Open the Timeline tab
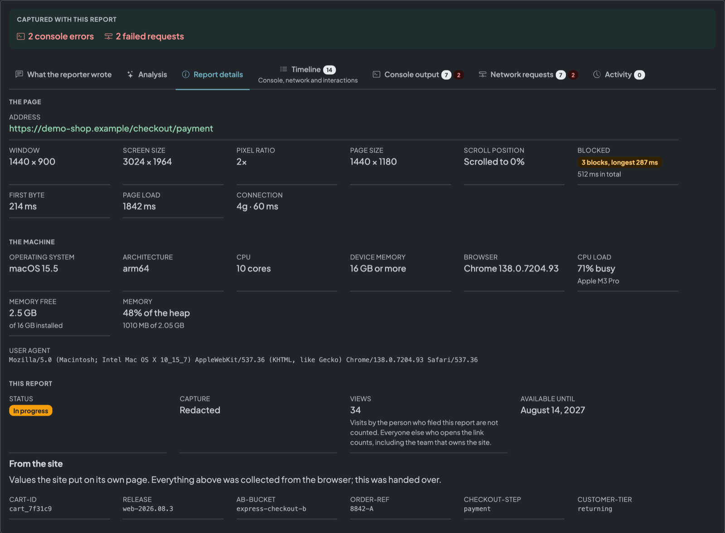 click(x=308, y=75)
